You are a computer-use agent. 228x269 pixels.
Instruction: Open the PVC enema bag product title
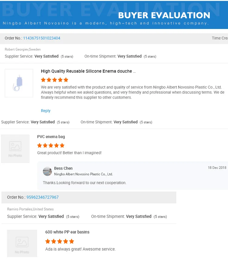[x=51, y=137]
